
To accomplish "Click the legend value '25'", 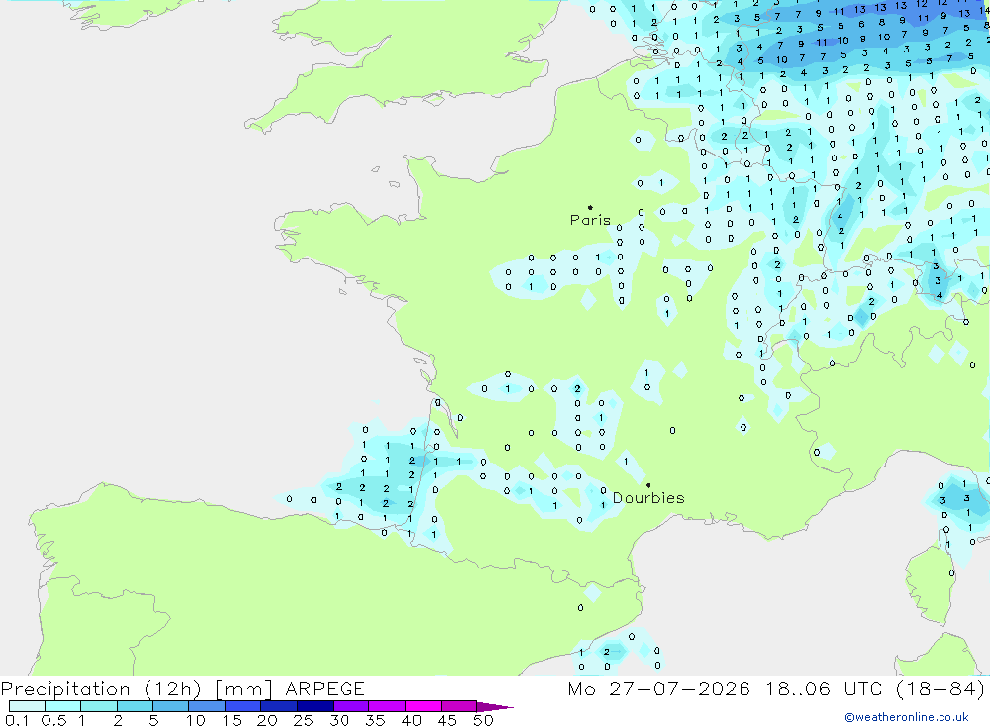I will [x=303, y=720].
